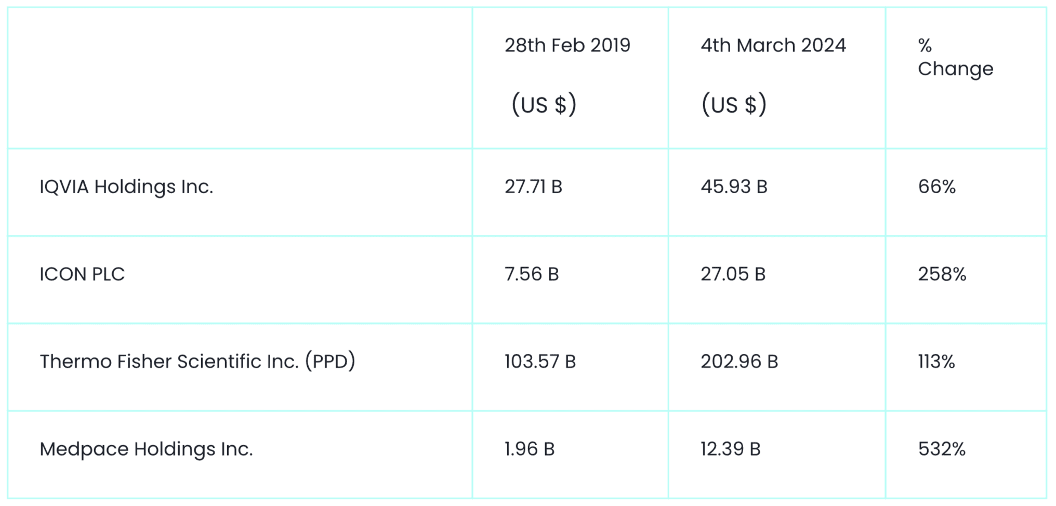Image resolution: width=1056 pixels, height=506 pixels.
Task: Select the 12.39 B value cell
Action: pos(730,449)
